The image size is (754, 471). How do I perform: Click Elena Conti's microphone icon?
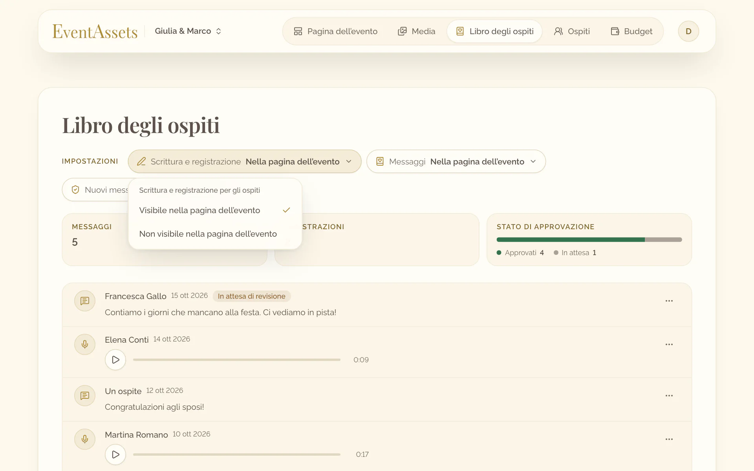(x=85, y=345)
